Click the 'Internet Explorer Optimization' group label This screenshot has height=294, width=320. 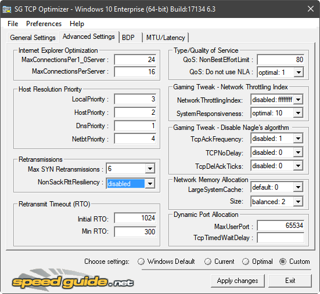(x=58, y=50)
